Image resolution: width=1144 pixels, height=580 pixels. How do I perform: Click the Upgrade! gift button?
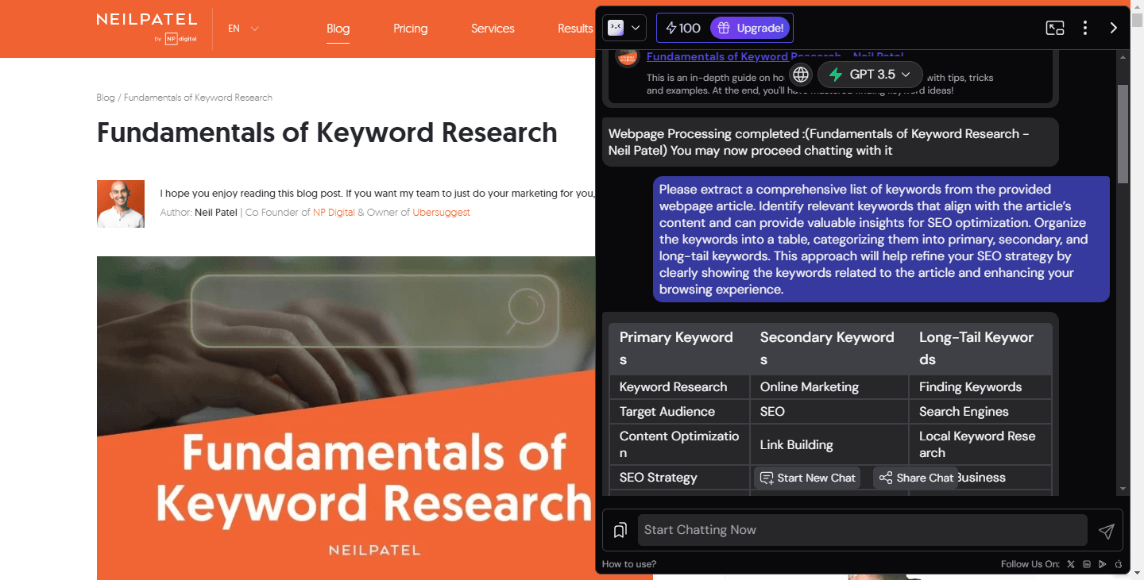pos(750,29)
